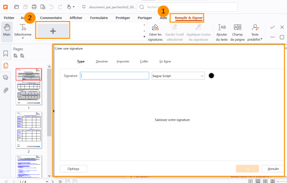Click Appliquer toutes les signatures

pyautogui.click(x=199, y=33)
